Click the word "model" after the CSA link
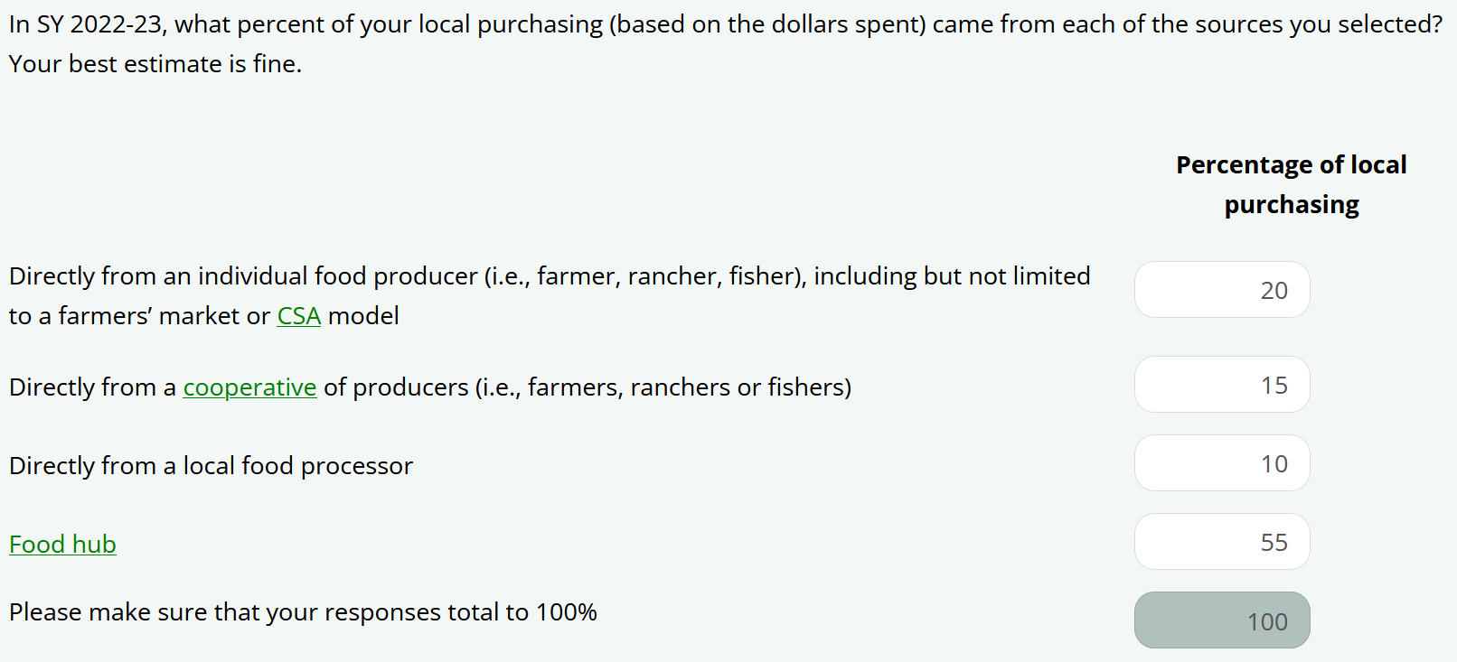This screenshot has height=662, width=1457. click(363, 316)
